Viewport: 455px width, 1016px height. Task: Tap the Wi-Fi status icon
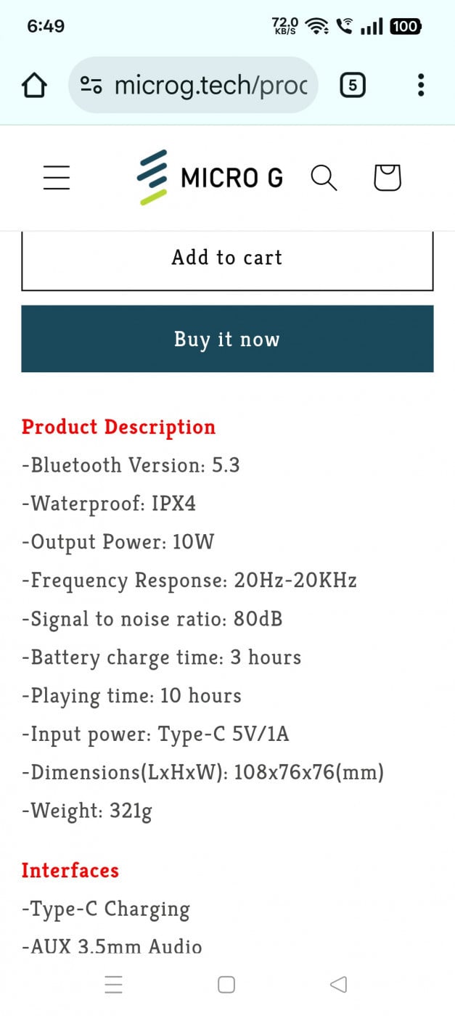tap(316, 27)
